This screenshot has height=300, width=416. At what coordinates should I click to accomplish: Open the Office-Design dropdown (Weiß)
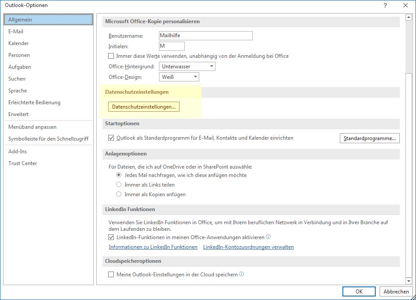[x=179, y=77]
